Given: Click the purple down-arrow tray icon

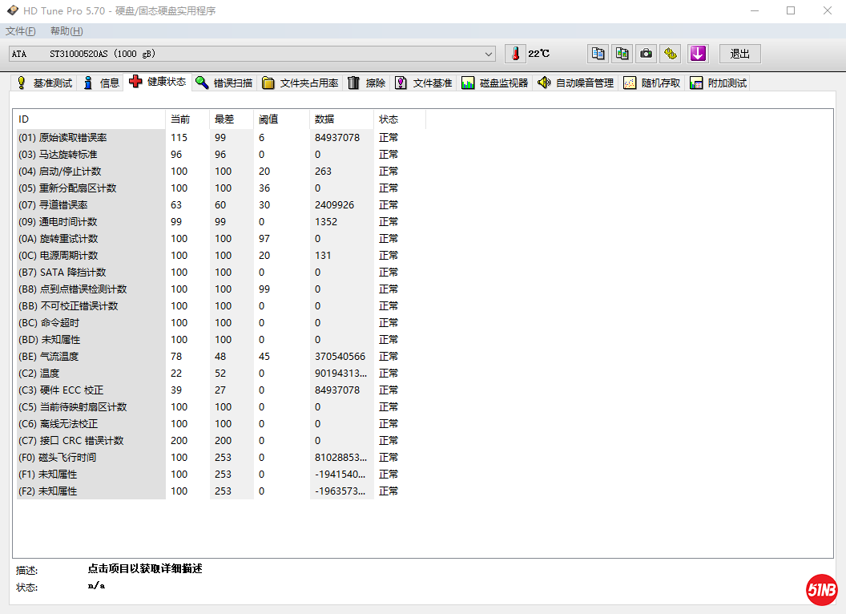Looking at the screenshot, I should pyautogui.click(x=698, y=54).
